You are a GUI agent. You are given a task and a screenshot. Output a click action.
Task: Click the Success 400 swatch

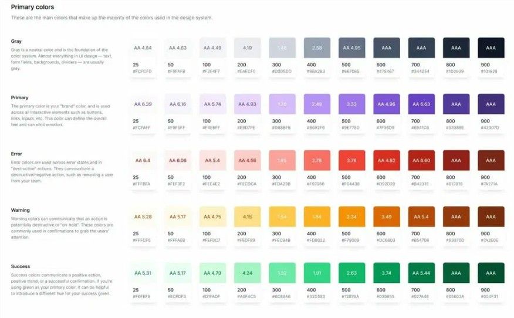[x=317, y=273]
